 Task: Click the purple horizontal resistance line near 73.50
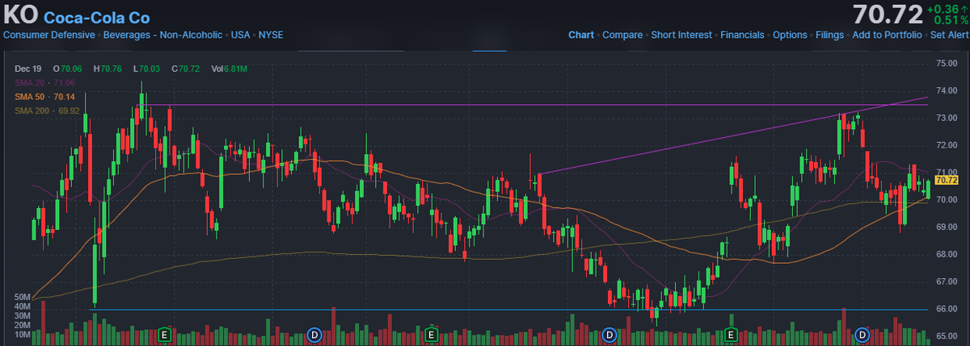(533, 105)
